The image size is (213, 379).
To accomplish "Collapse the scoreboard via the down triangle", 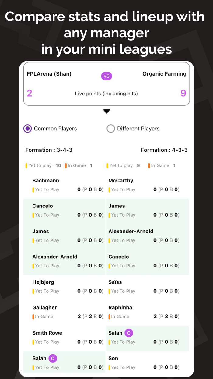I will pyautogui.click(x=106, y=111).
